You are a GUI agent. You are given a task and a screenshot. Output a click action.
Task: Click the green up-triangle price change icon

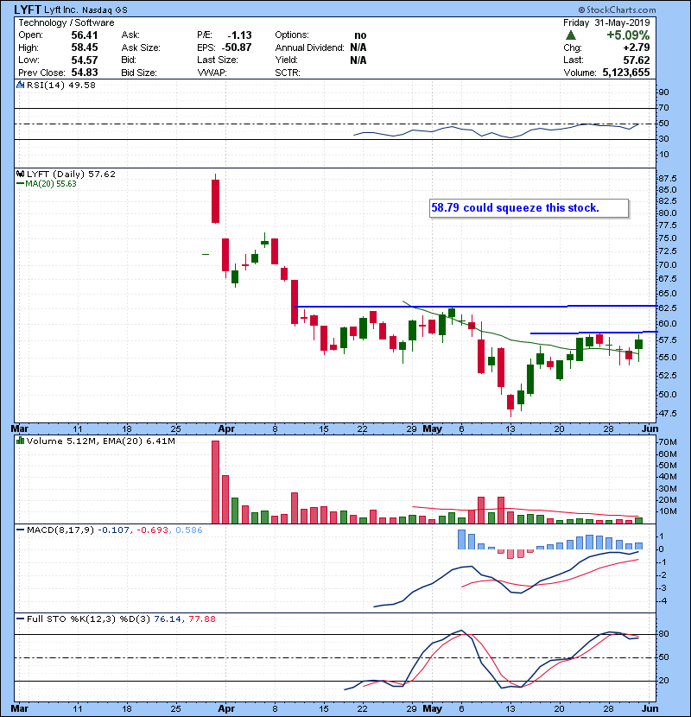(x=570, y=35)
